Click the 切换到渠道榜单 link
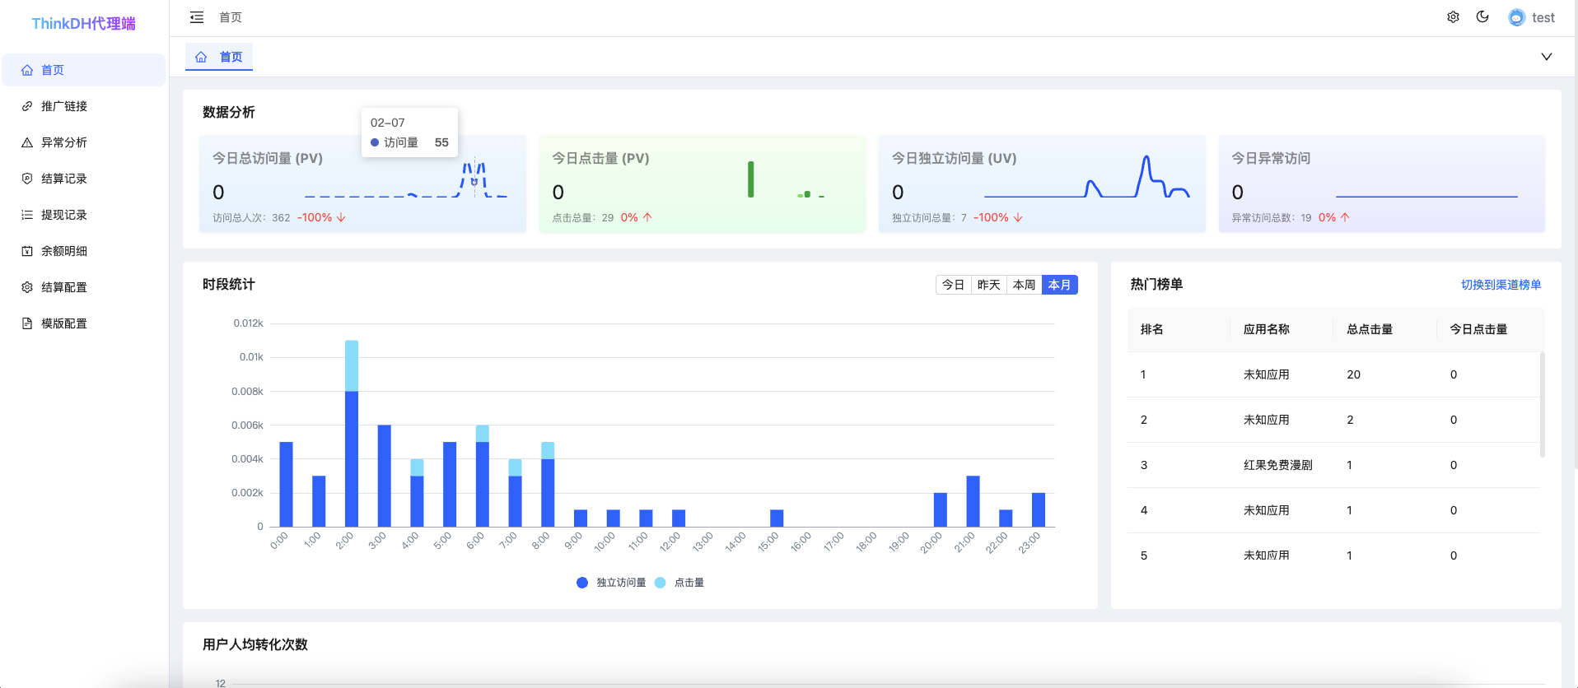The width and height of the screenshot is (1578, 688). coord(1501,285)
